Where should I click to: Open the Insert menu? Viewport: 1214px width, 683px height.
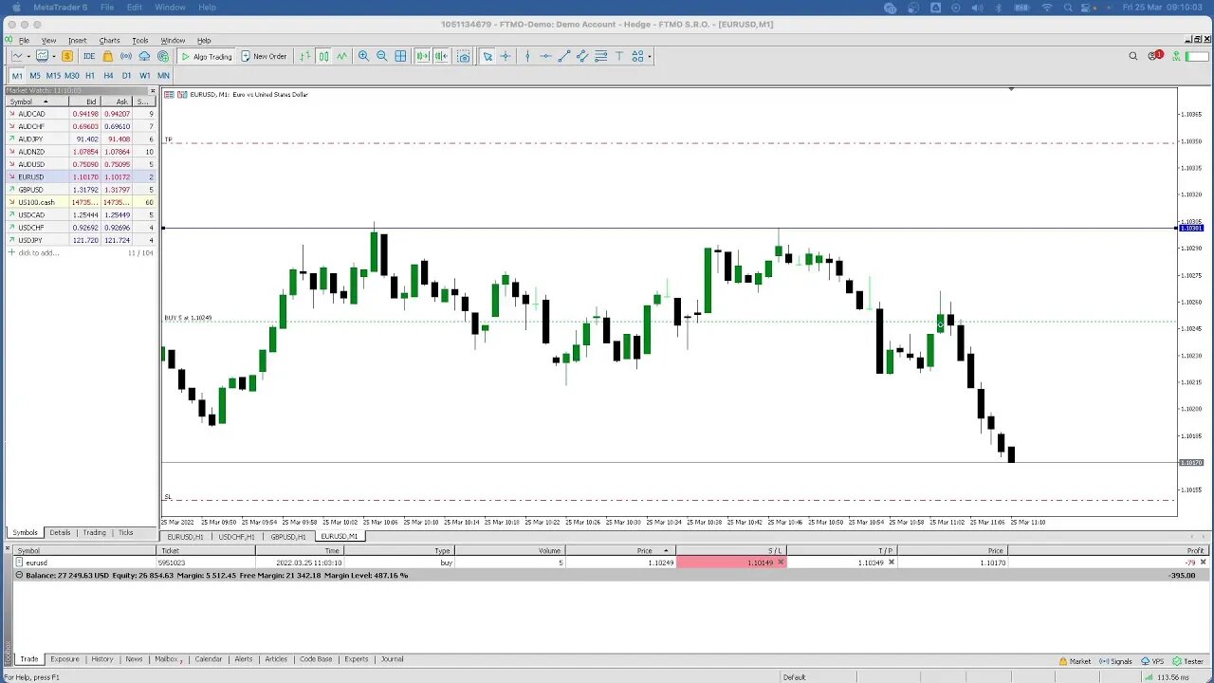click(x=77, y=41)
